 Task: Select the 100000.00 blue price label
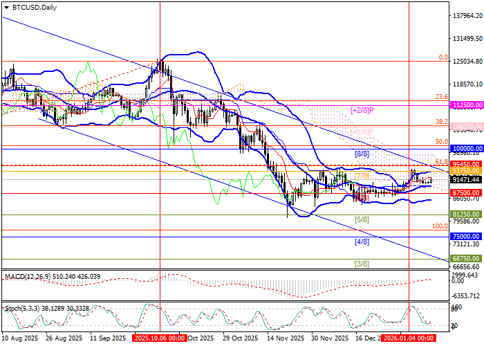(465, 148)
